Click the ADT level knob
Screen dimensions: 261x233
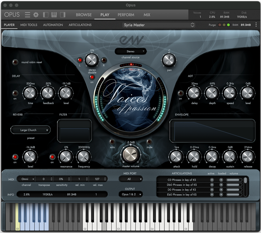click(248, 93)
